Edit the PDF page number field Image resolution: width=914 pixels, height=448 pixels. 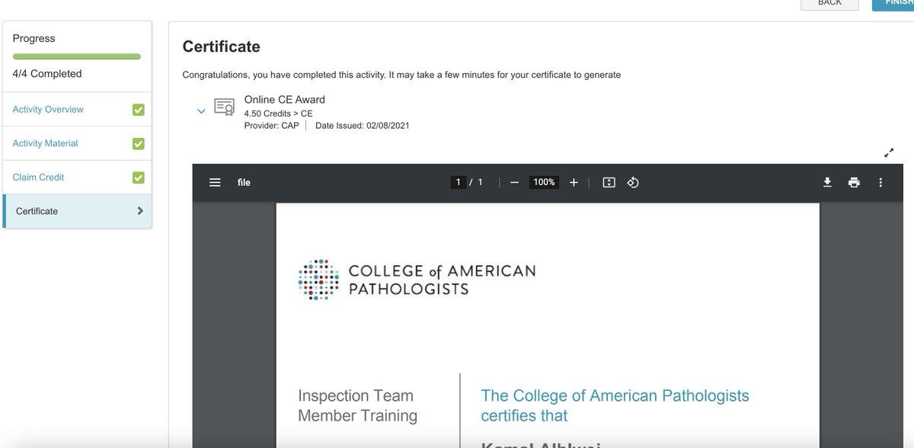point(458,183)
